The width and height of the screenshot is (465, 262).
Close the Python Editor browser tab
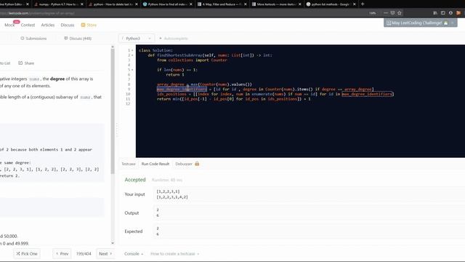(x=28, y=4)
